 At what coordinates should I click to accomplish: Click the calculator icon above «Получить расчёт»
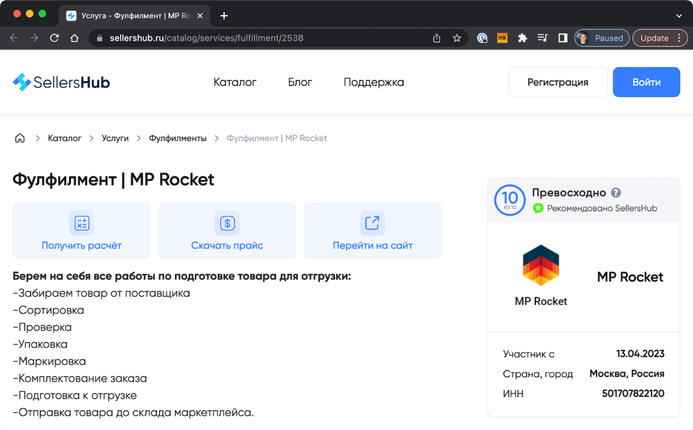(x=81, y=223)
